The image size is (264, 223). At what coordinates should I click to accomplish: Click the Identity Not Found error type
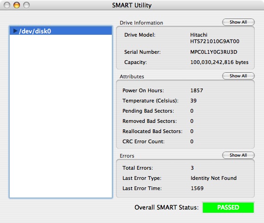[213, 178]
